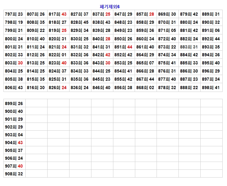
Task: Select the cell 899회 26
Action: pos(14,103)
